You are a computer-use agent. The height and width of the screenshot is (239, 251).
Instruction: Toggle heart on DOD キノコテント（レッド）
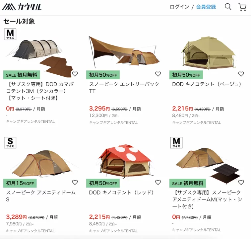(x=158, y=182)
